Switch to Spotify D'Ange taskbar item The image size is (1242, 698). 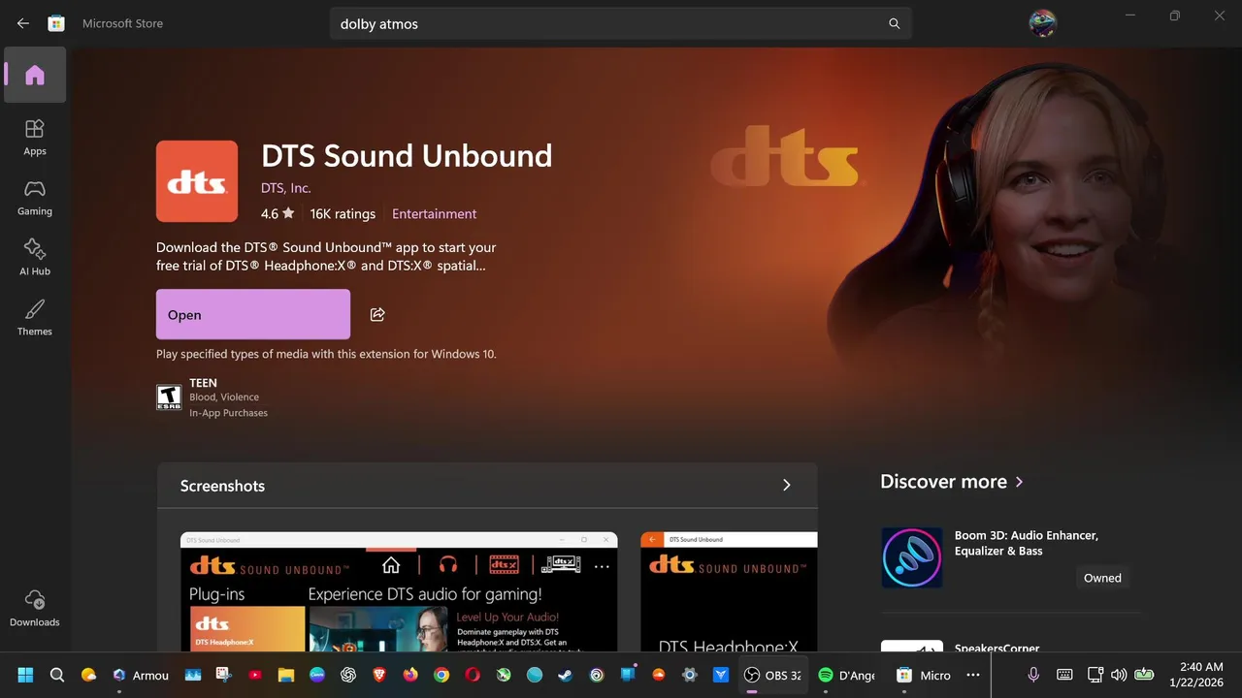(846, 675)
